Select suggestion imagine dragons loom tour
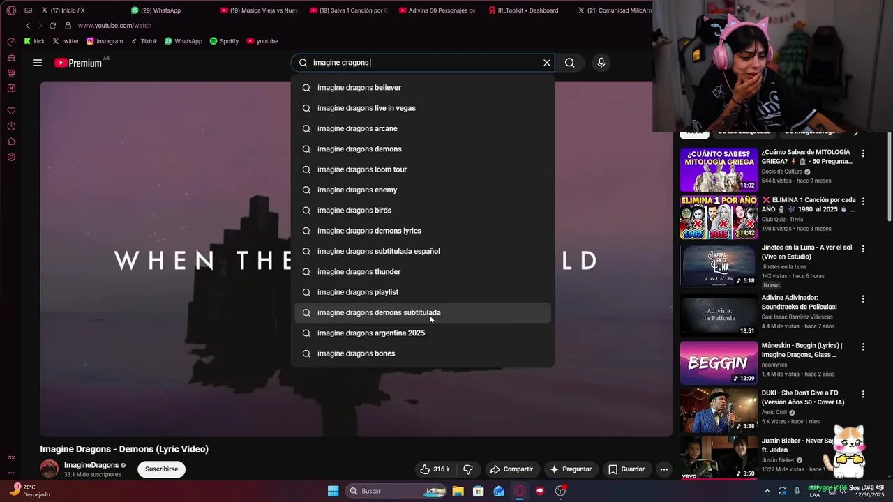 pos(423,169)
